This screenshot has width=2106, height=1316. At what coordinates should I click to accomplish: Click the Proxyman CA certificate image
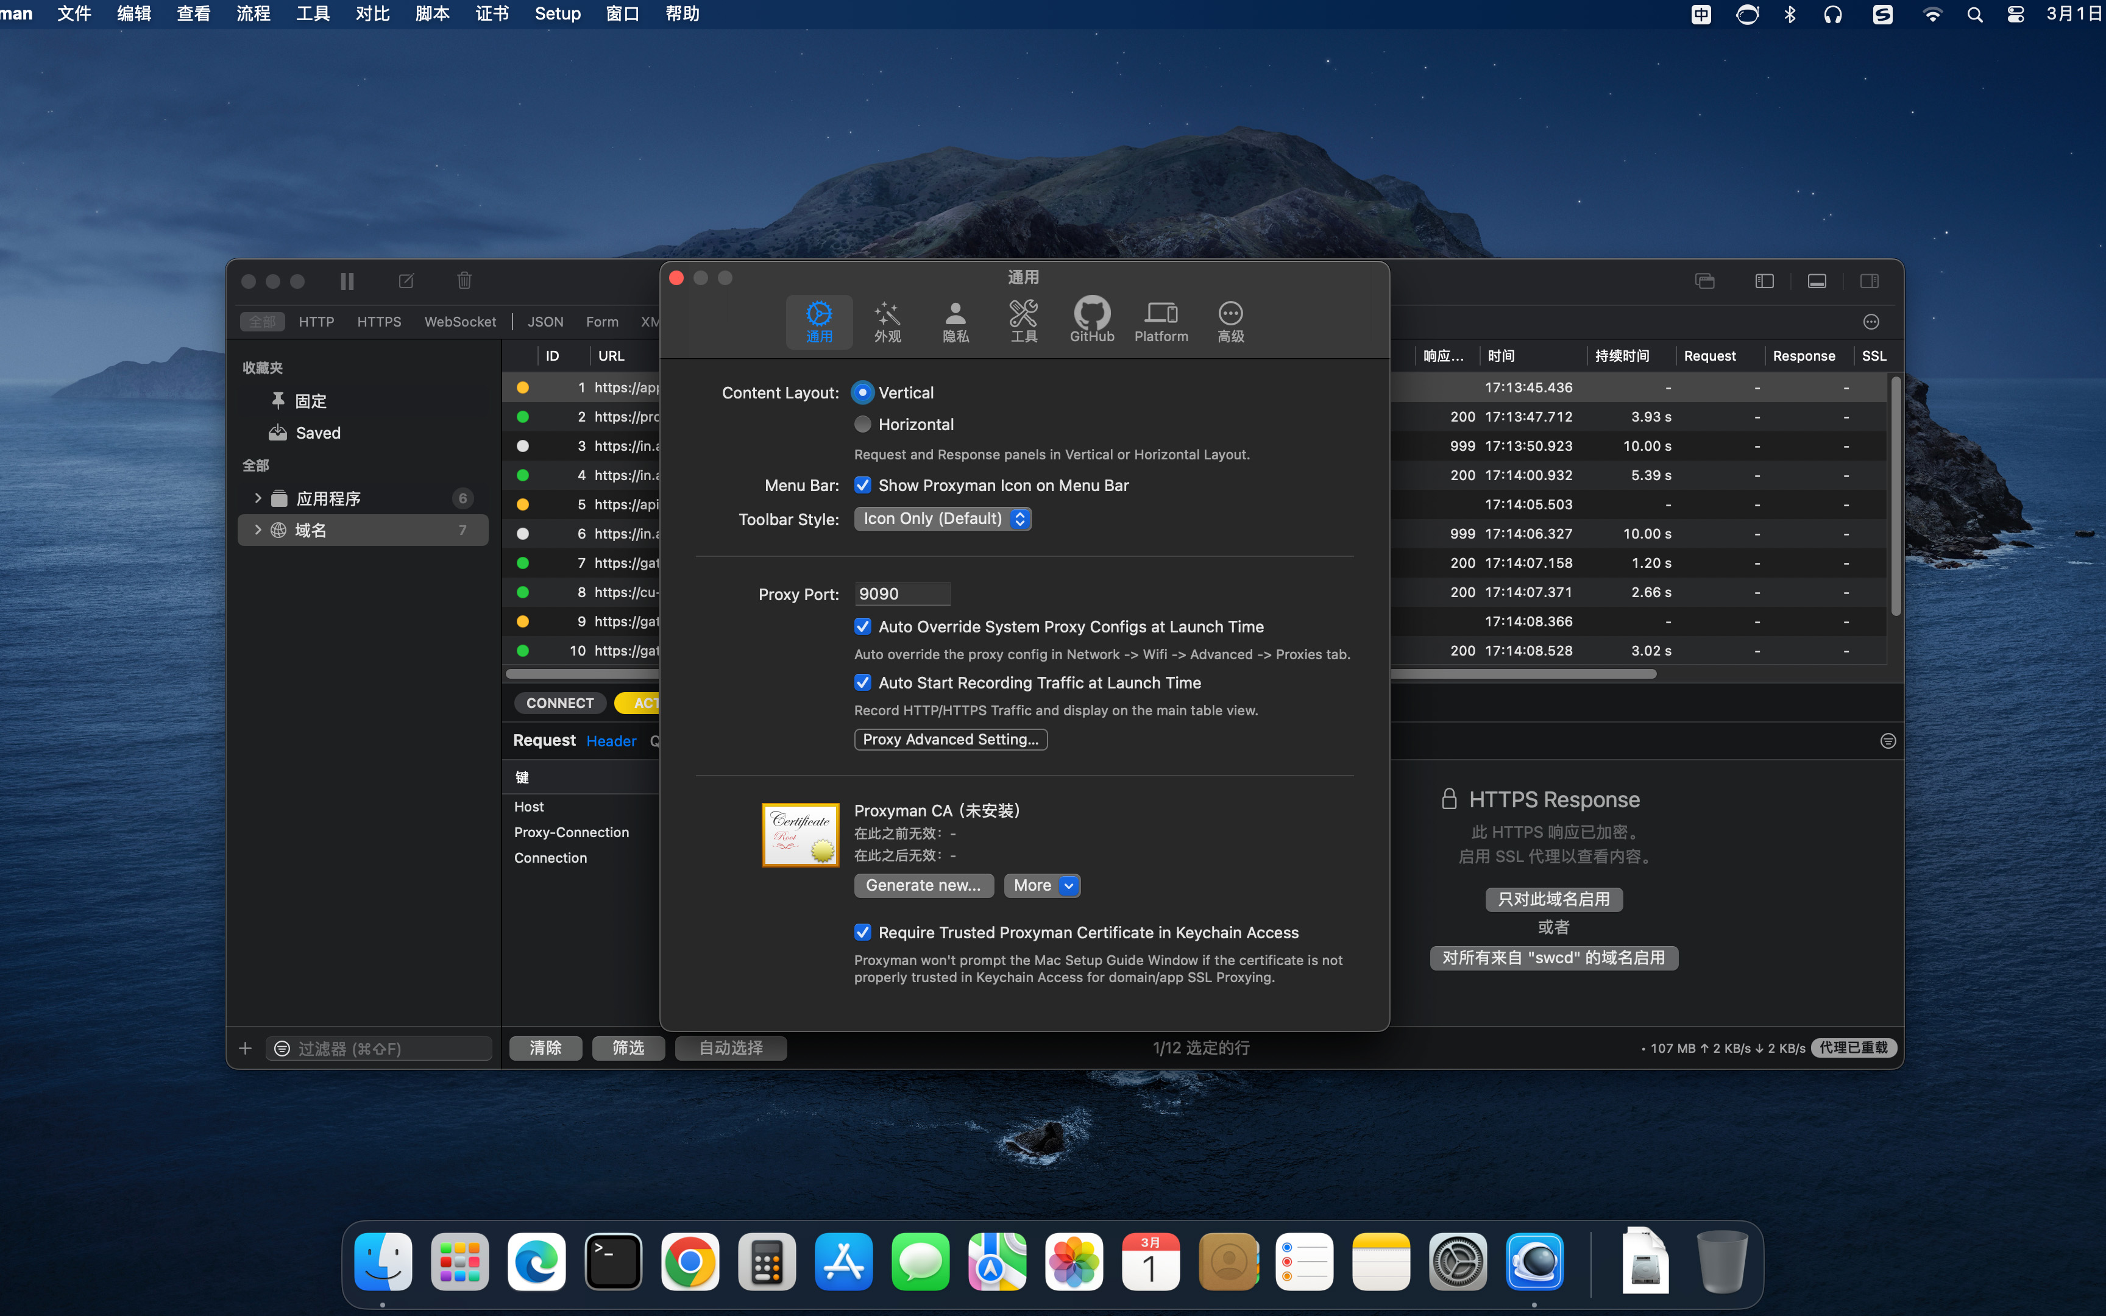[799, 835]
